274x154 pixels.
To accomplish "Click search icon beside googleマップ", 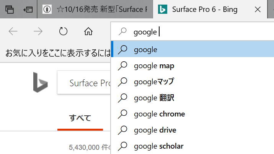I will (x=122, y=82).
